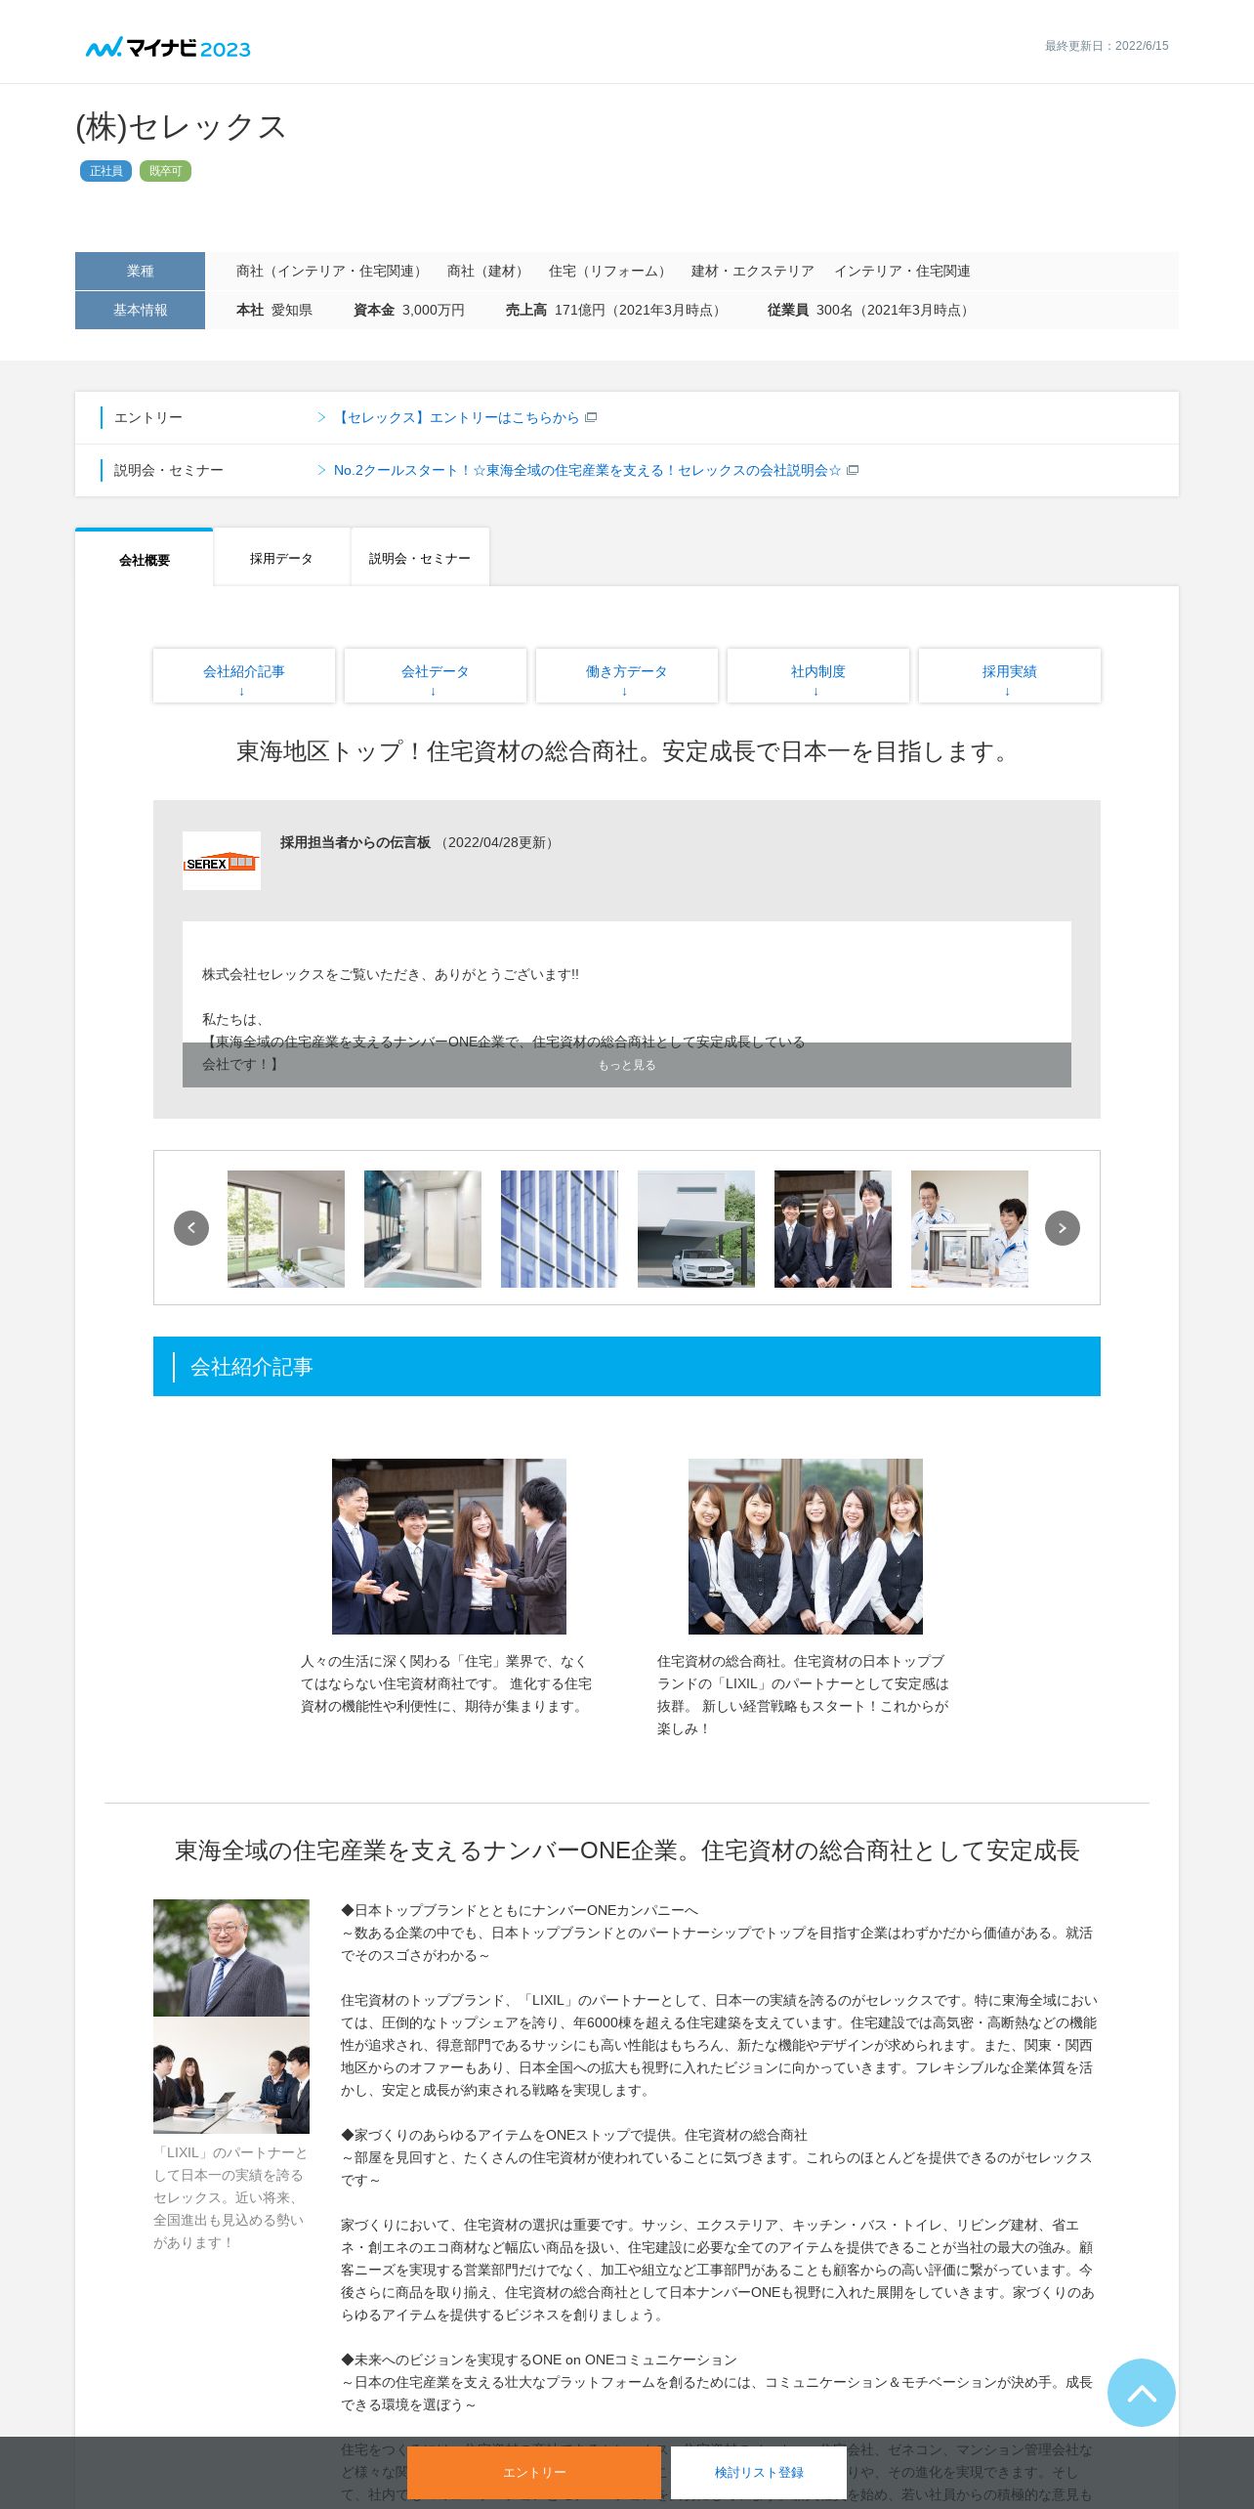Click the 基本情報 header cell
The height and width of the screenshot is (2509, 1254).
[140, 310]
